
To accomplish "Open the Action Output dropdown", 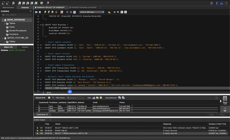I will [x=43, y=120].
